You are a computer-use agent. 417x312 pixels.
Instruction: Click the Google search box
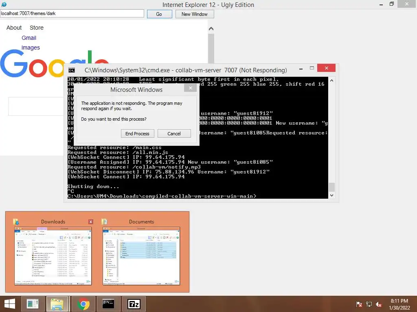(x=36, y=106)
